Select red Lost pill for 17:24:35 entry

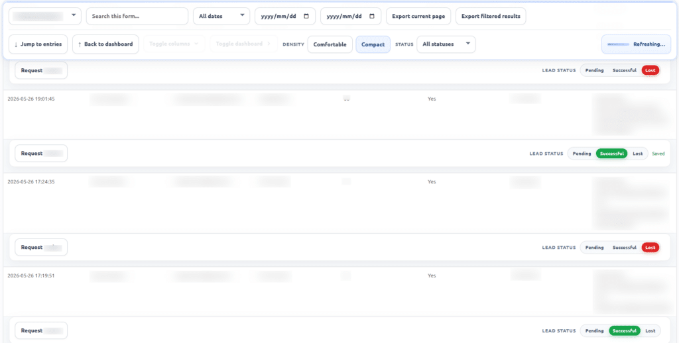point(650,248)
